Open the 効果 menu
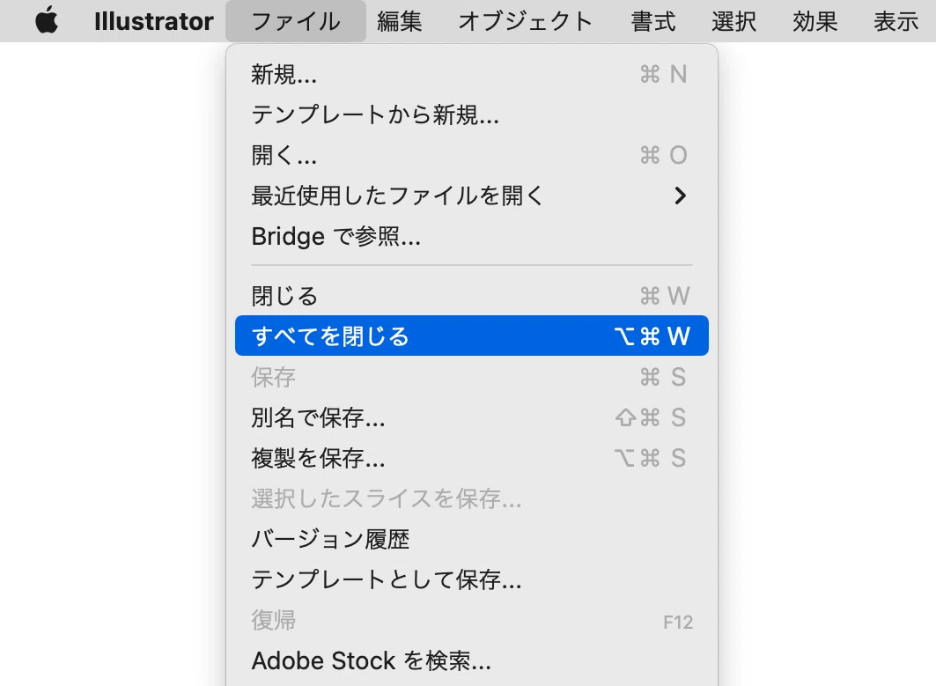This screenshot has height=686, width=936. 814,21
